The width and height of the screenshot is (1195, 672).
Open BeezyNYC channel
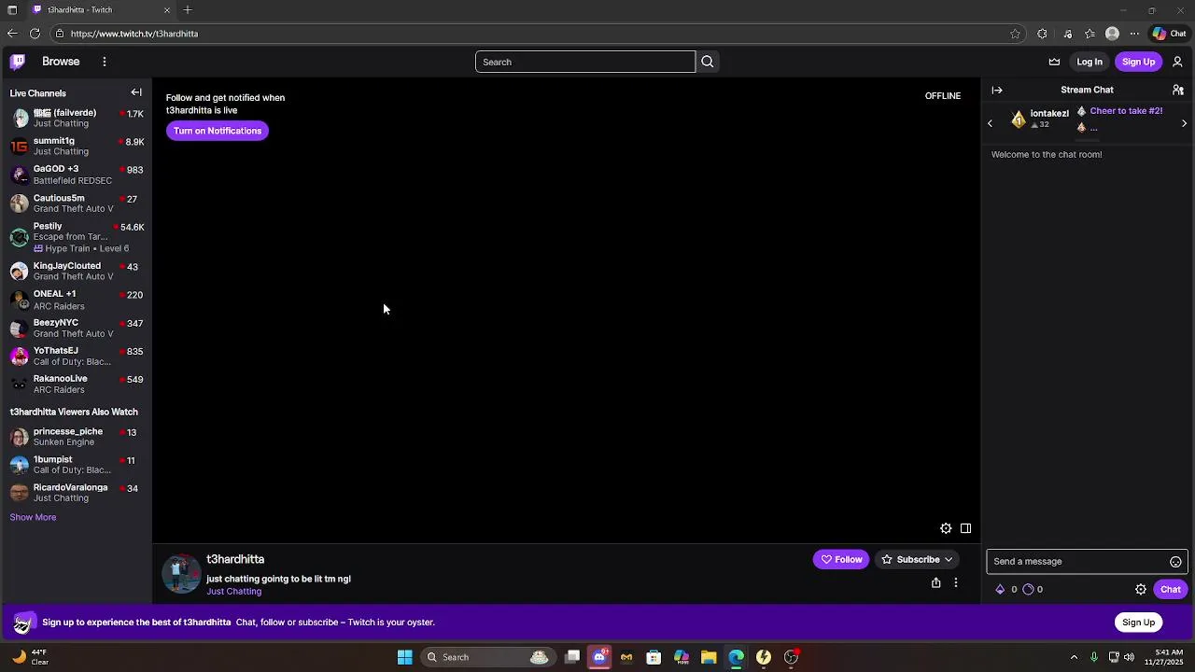click(x=76, y=328)
